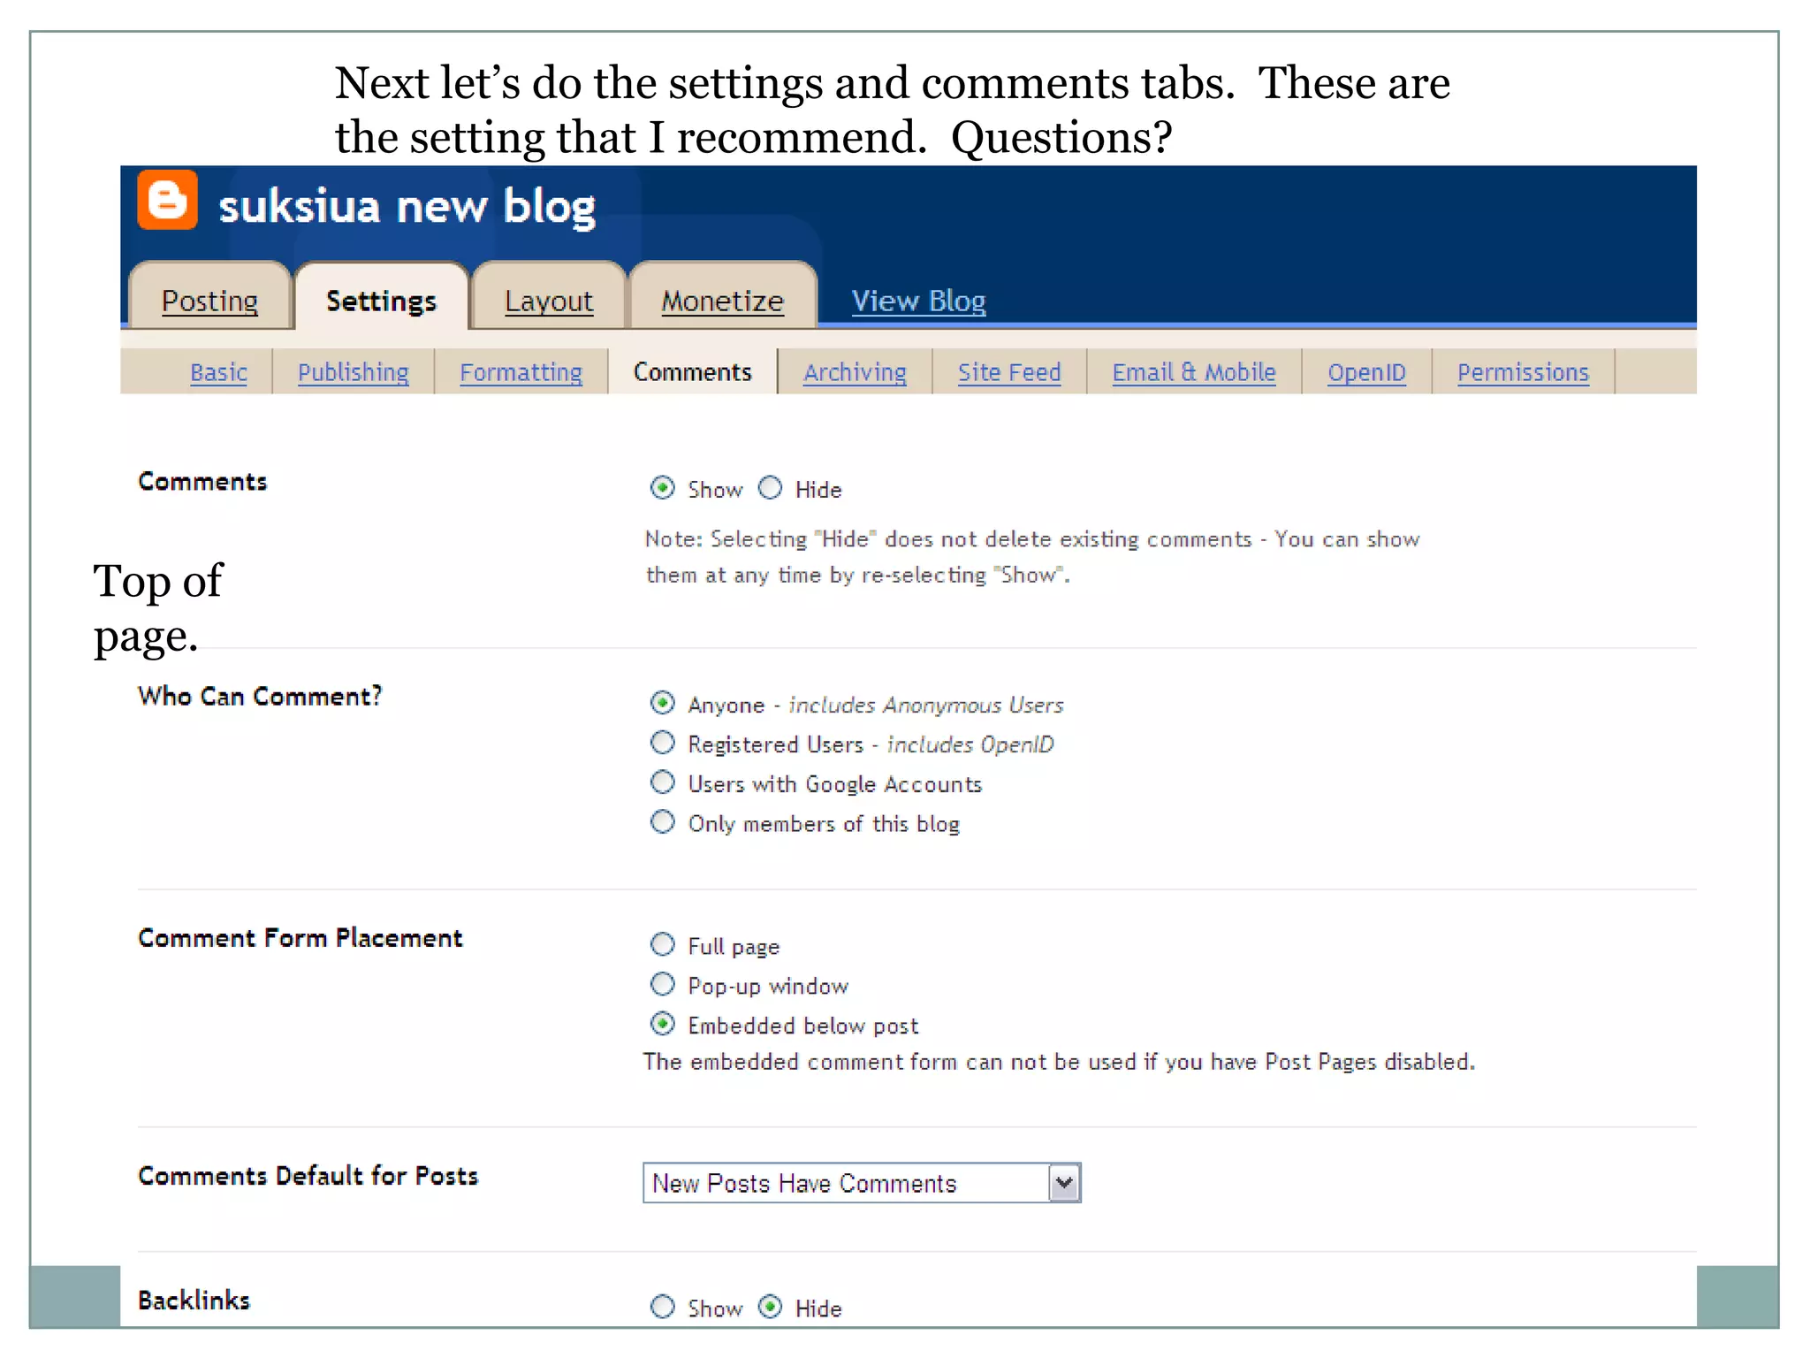Screen dimensions: 1810x1358
Task: Click the 'suksiua new blog' title
Action: pos(407,207)
